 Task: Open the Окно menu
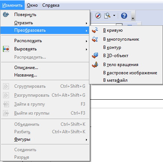pos(32,5)
